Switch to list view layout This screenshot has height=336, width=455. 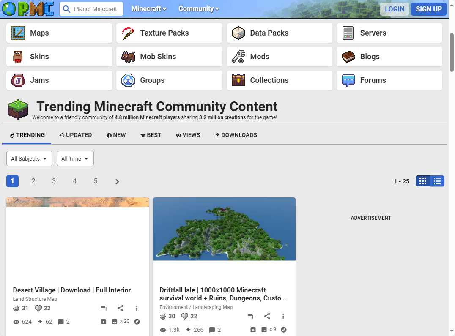coord(437,181)
